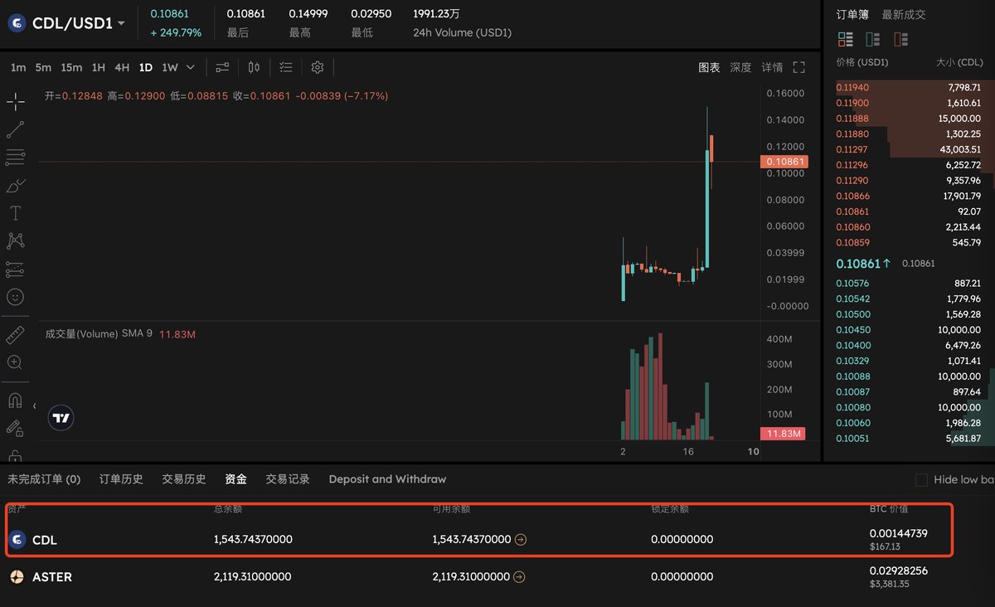
Task: Select the crosshair cursor tool
Action: click(15, 102)
